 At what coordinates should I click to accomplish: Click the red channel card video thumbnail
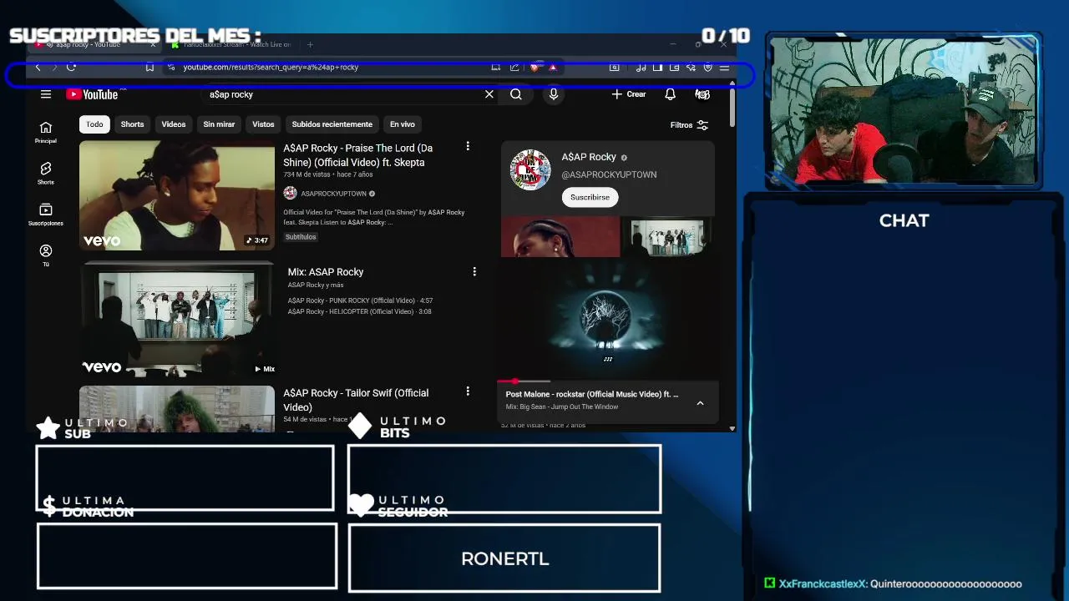pos(560,237)
